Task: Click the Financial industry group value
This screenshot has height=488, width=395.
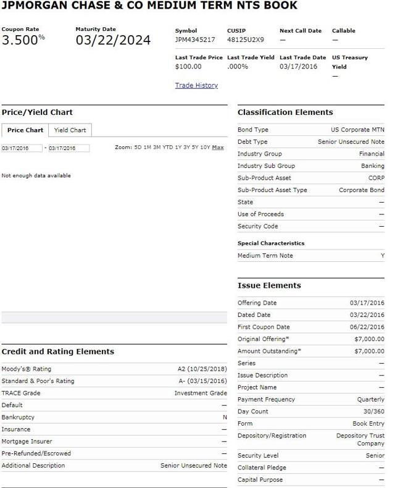Action: 372,154
